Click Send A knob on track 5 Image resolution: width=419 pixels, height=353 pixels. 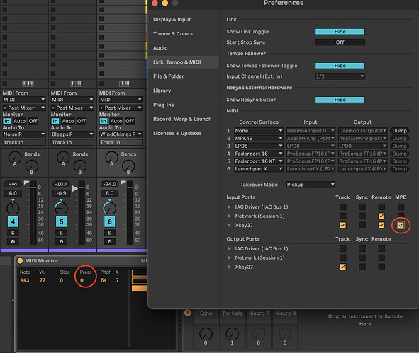click(x=63, y=158)
